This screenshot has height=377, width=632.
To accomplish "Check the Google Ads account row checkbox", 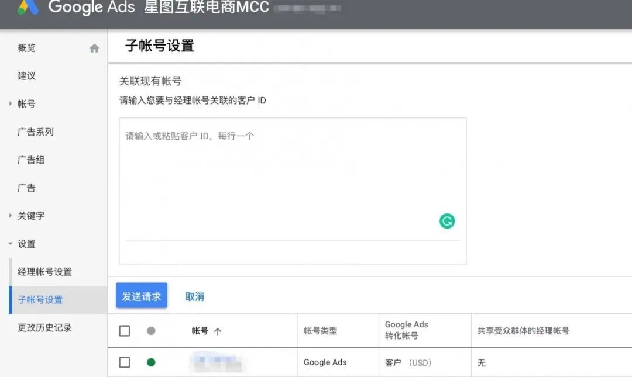I will coord(124,362).
